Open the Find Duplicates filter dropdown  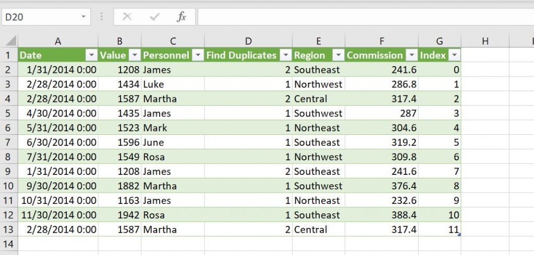(x=286, y=55)
